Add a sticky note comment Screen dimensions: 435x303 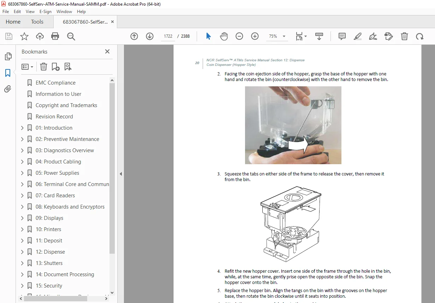pos(342,36)
